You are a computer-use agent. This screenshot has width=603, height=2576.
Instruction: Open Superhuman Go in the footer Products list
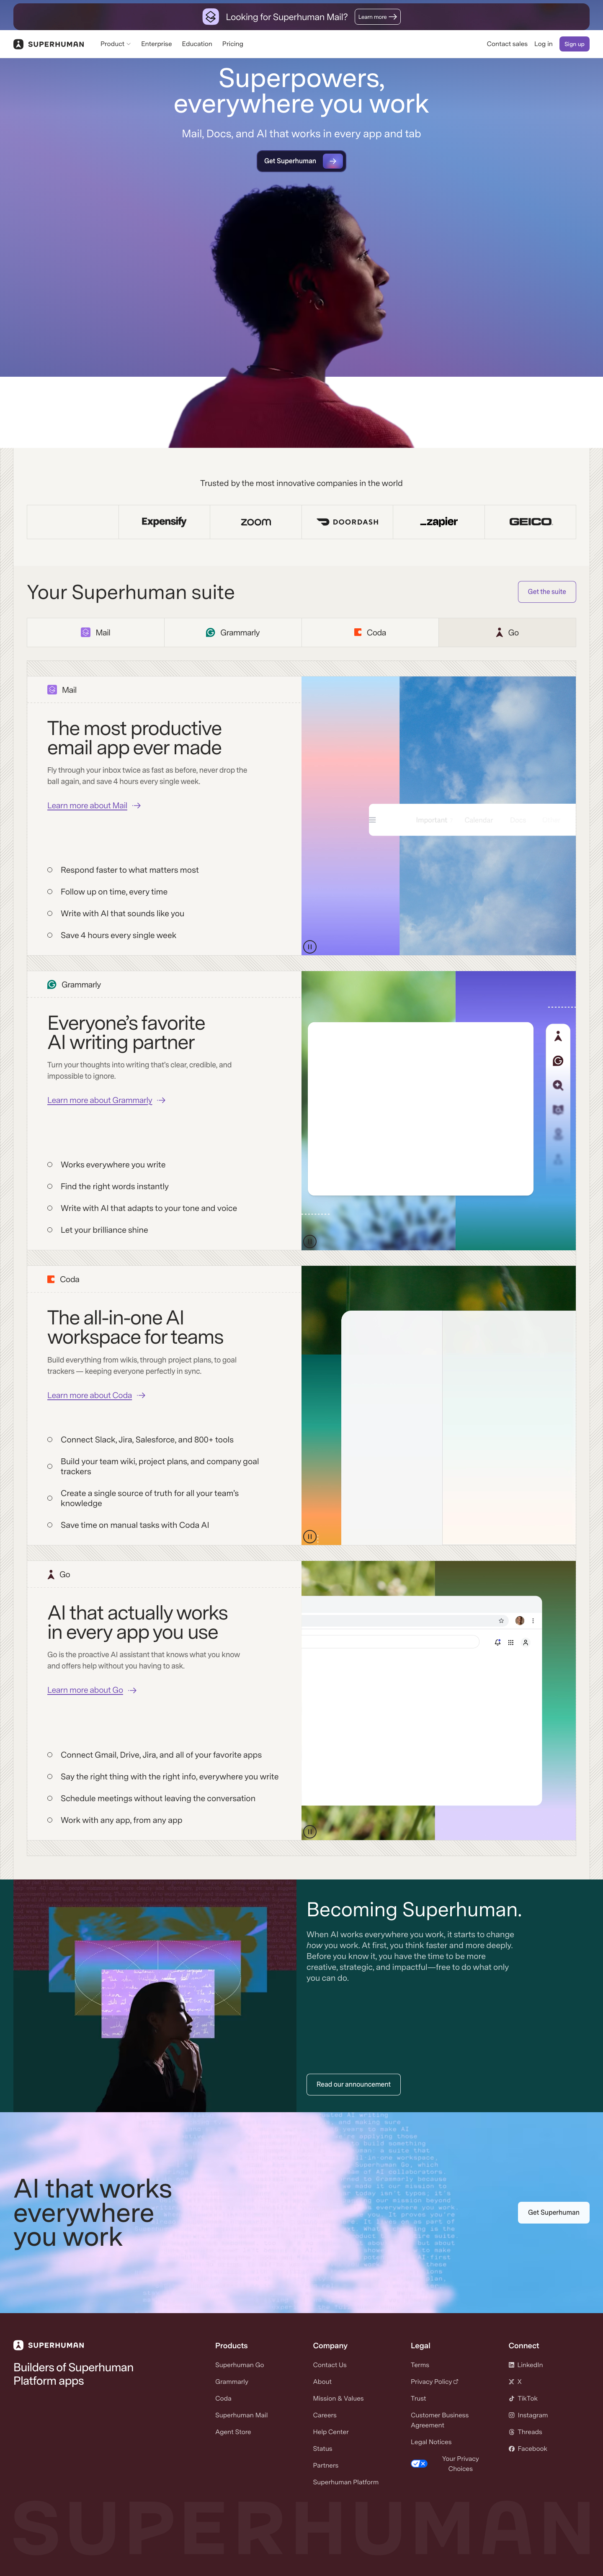239,2365
